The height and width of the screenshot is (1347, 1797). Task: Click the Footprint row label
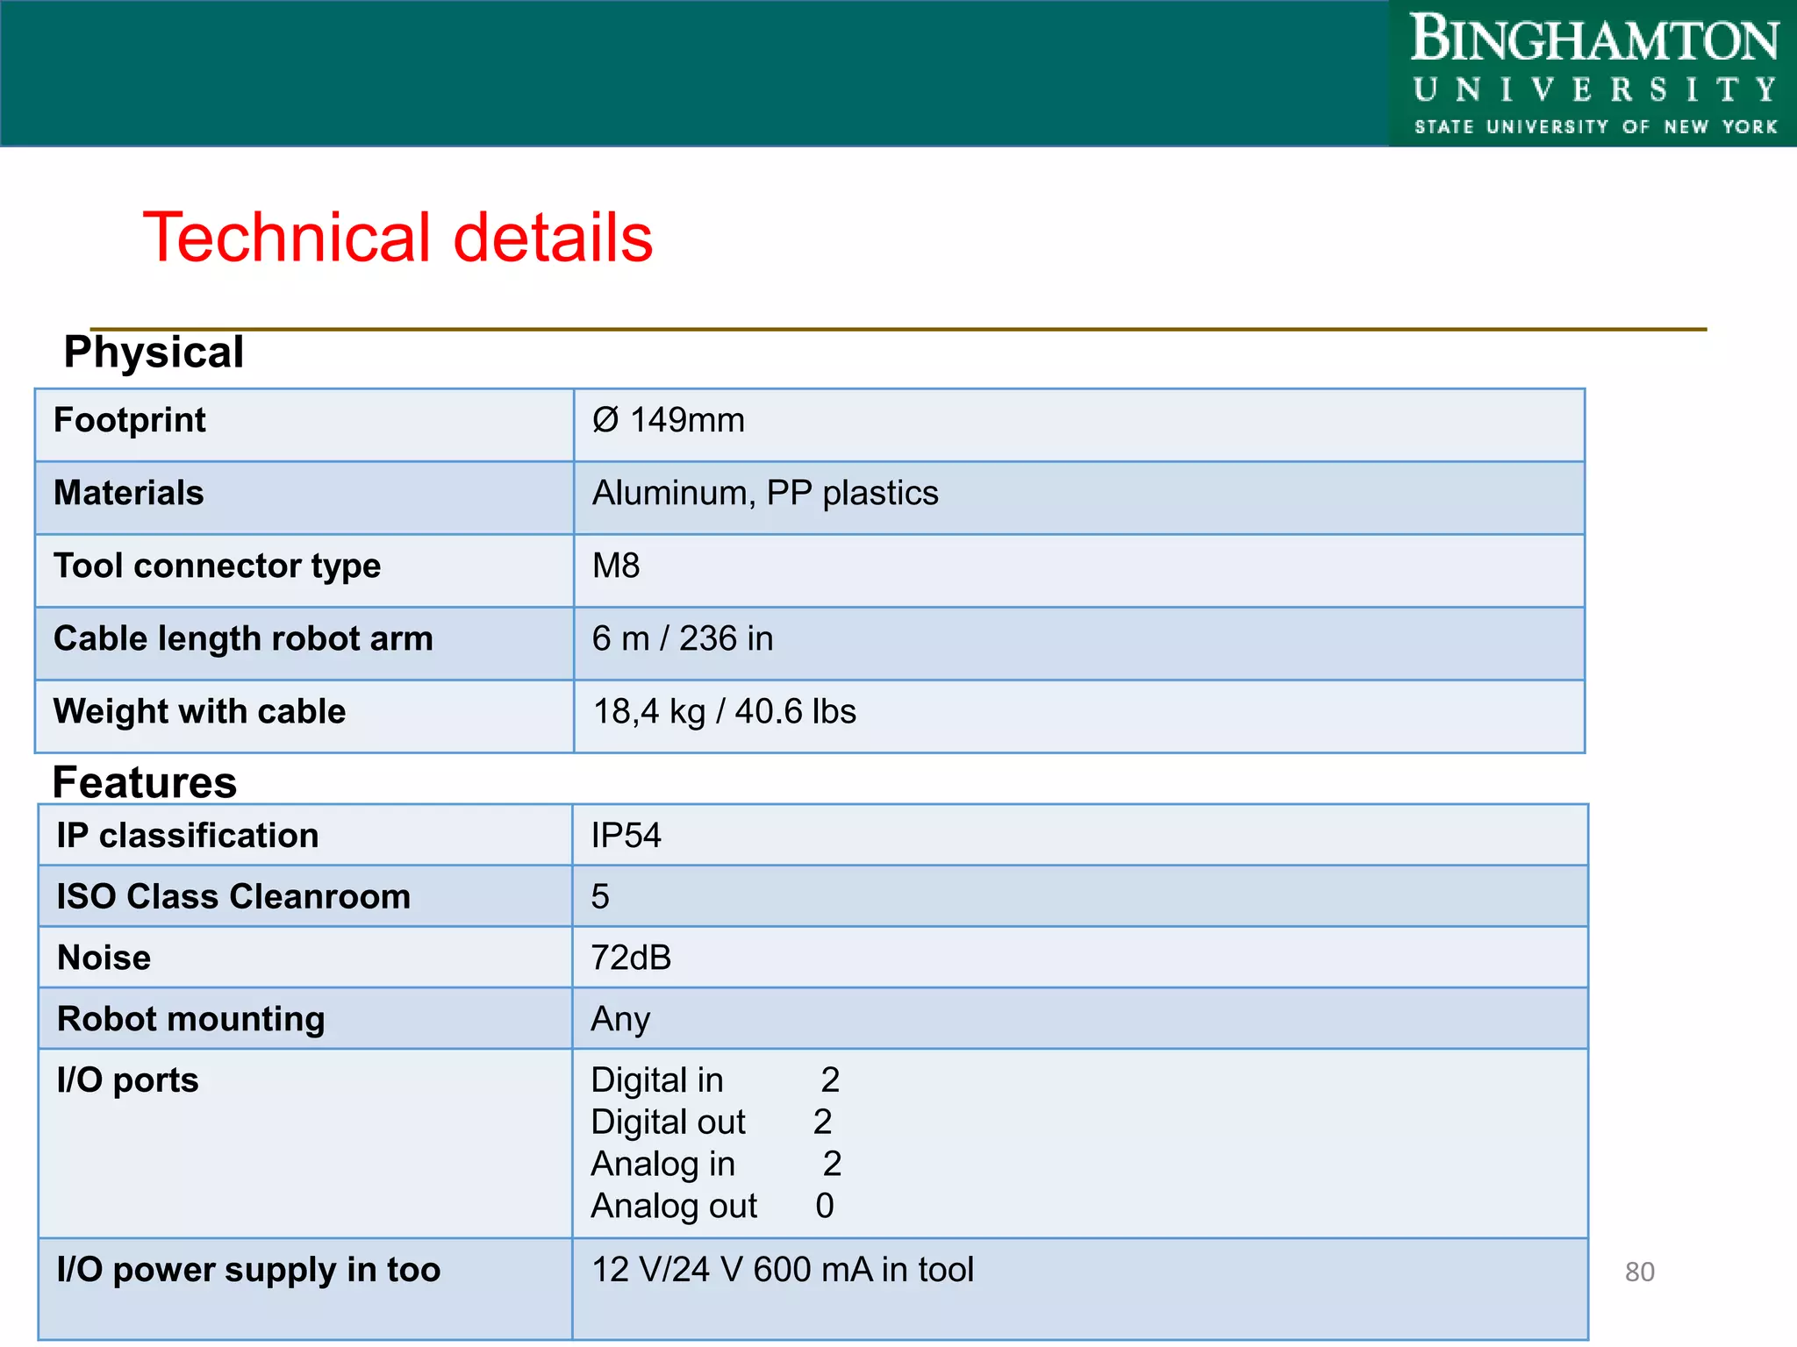tap(130, 420)
